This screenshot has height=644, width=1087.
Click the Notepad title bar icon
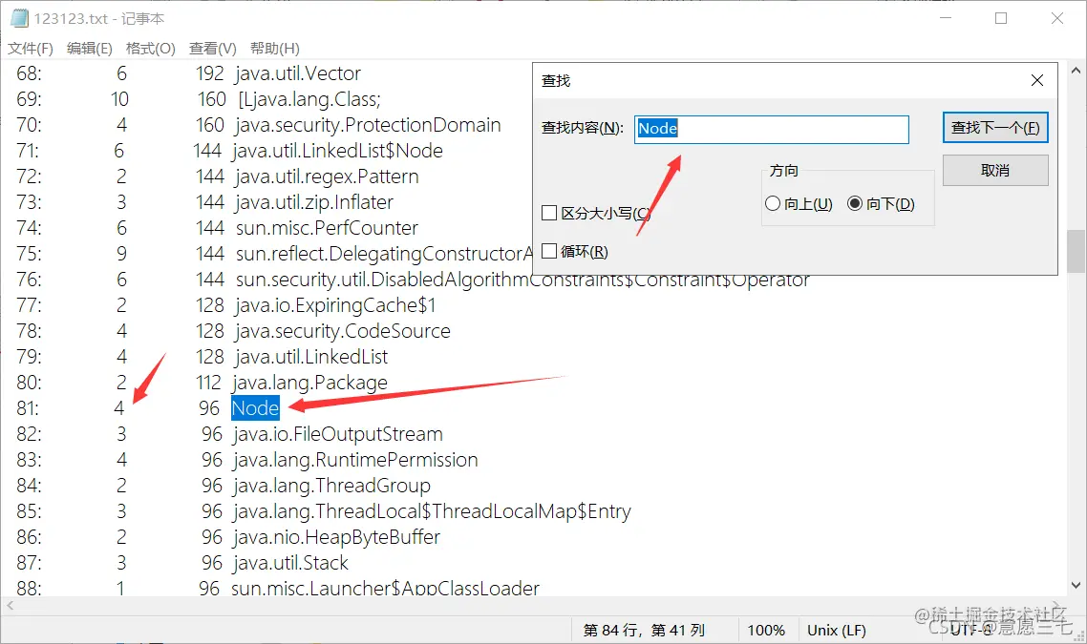tap(19, 18)
